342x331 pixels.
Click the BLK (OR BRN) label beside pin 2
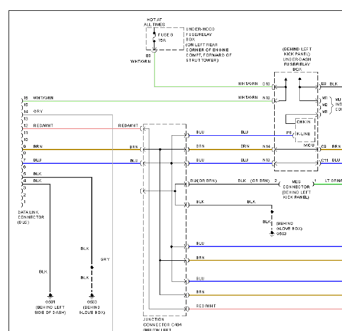click(254, 180)
